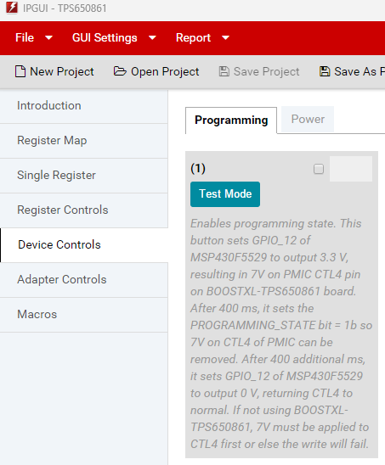Click the New Project page icon
This screenshot has width=385, height=465.
point(20,71)
